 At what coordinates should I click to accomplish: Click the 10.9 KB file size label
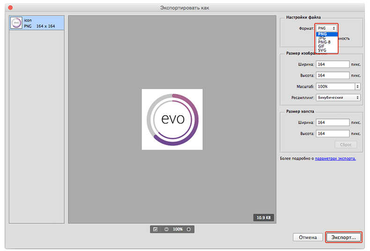point(264,217)
